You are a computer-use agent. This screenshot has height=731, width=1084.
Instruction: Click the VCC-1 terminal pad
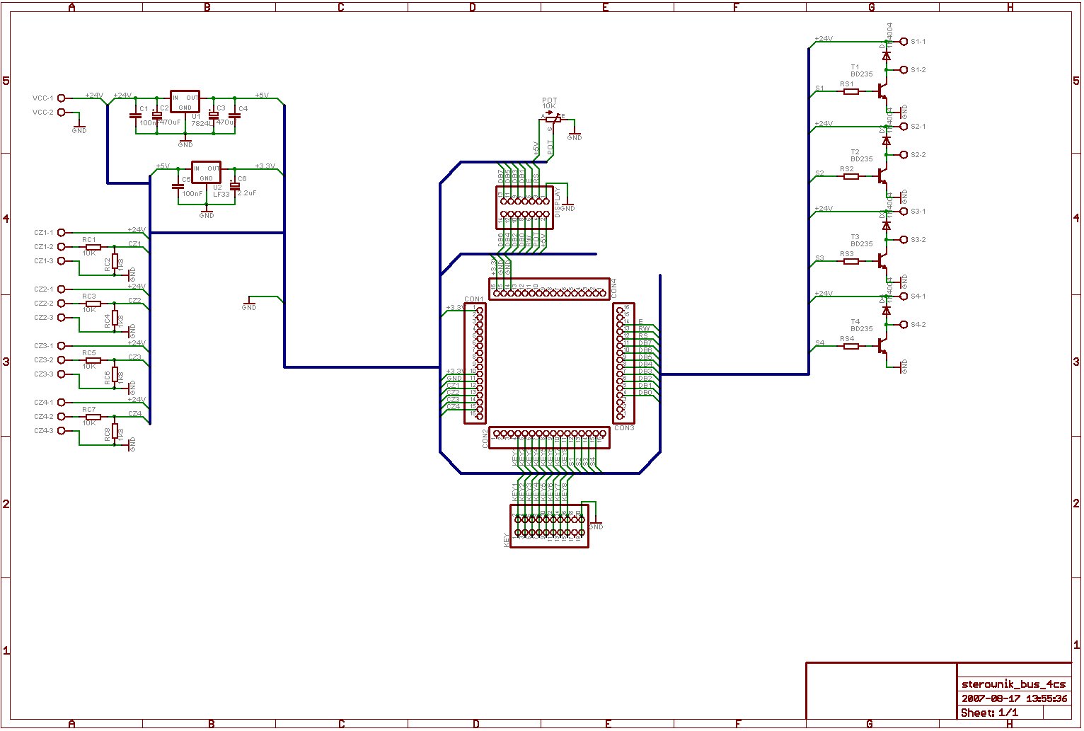coord(61,98)
